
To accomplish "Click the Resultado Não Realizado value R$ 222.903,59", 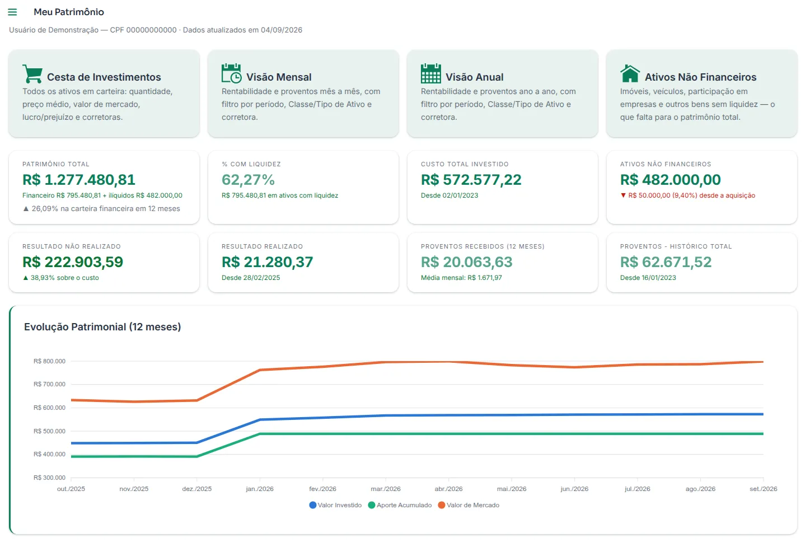I will [x=73, y=262].
